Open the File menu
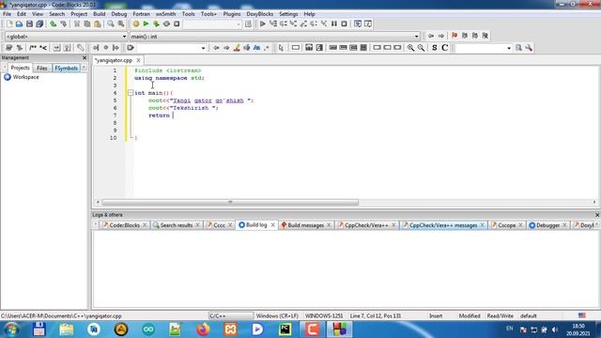The image size is (601, 338). [x=7, y=14]
